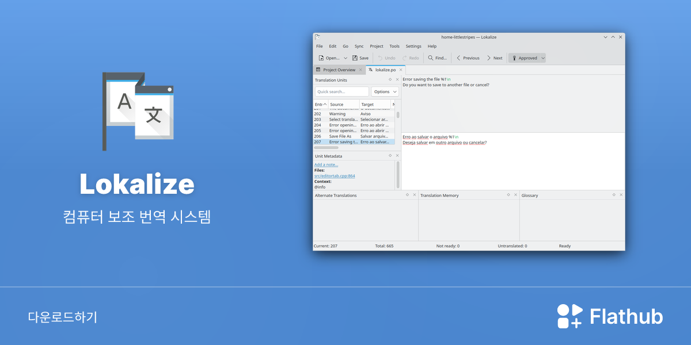
Task: Click the Open file toolbar button
Action: point(329,58)
